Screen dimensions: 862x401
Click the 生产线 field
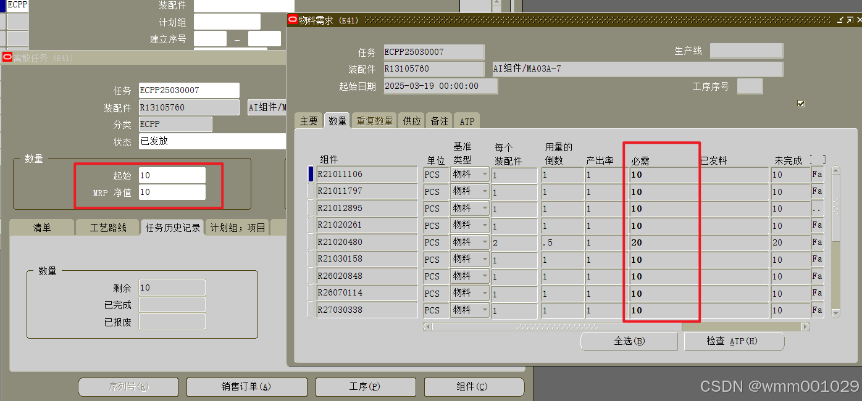pos(747,51)
